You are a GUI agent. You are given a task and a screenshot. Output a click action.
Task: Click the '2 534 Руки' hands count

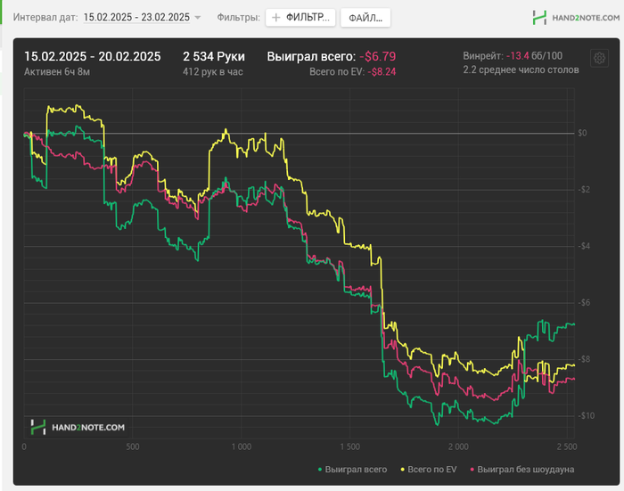[214, 56]
